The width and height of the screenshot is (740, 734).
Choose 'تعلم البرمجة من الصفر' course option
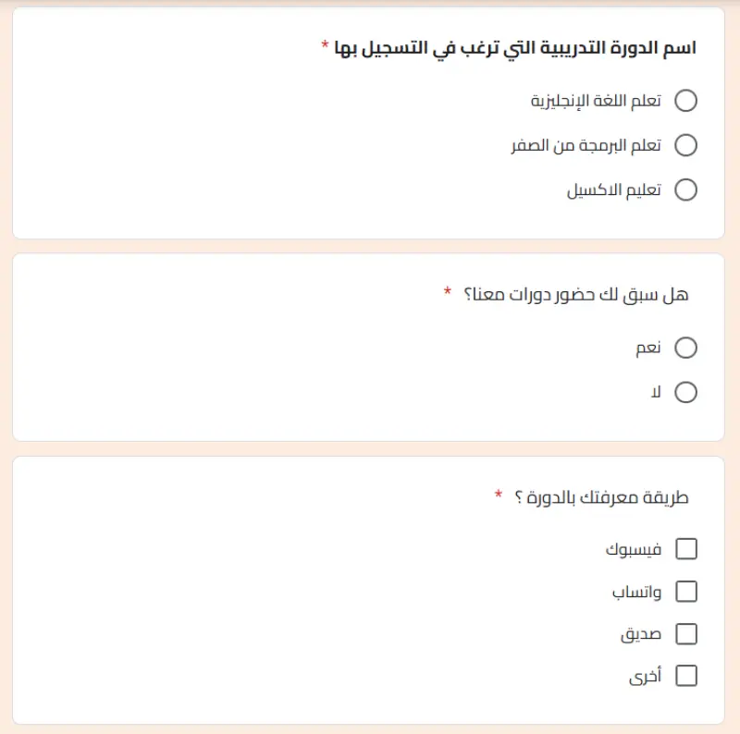(x=685, y=145)
